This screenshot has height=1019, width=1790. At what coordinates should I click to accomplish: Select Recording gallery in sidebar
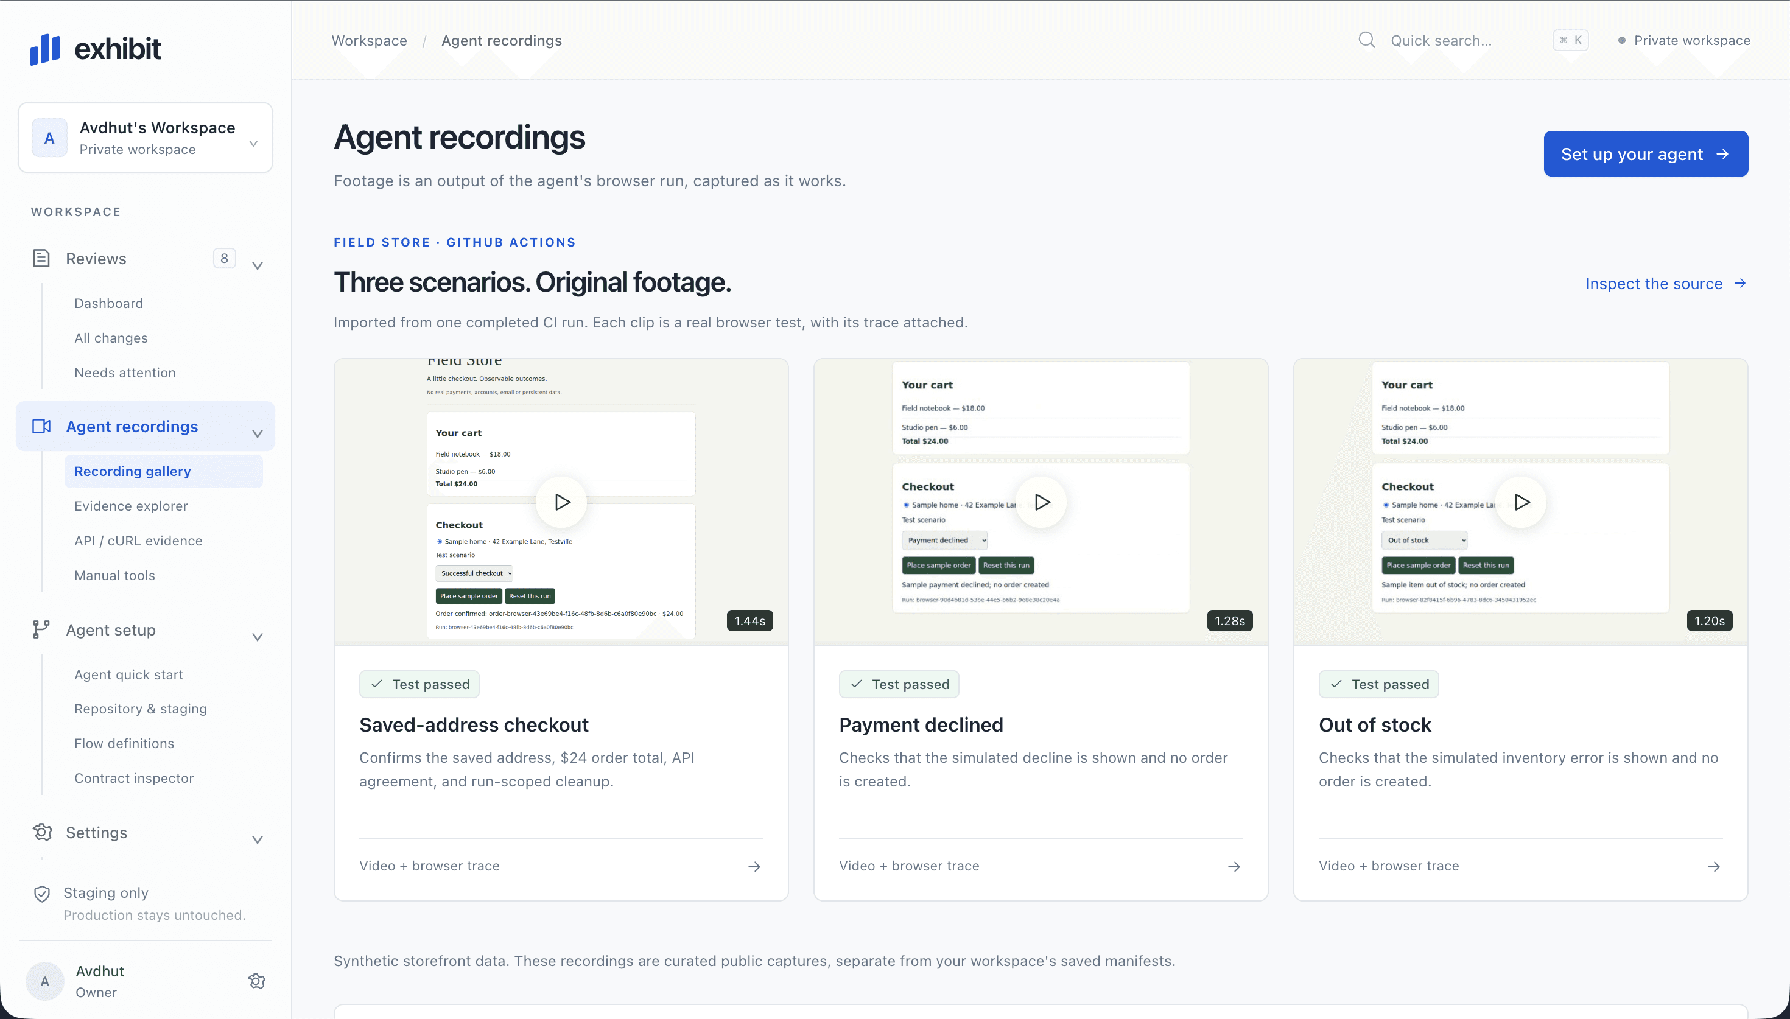[x=164, y=471]
